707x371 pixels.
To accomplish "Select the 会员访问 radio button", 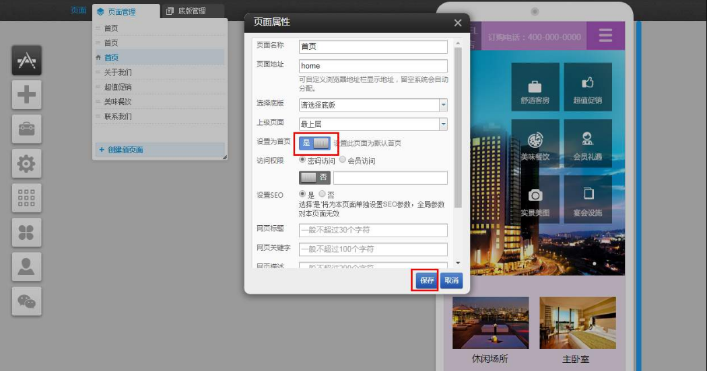I will tap(343, 161).
